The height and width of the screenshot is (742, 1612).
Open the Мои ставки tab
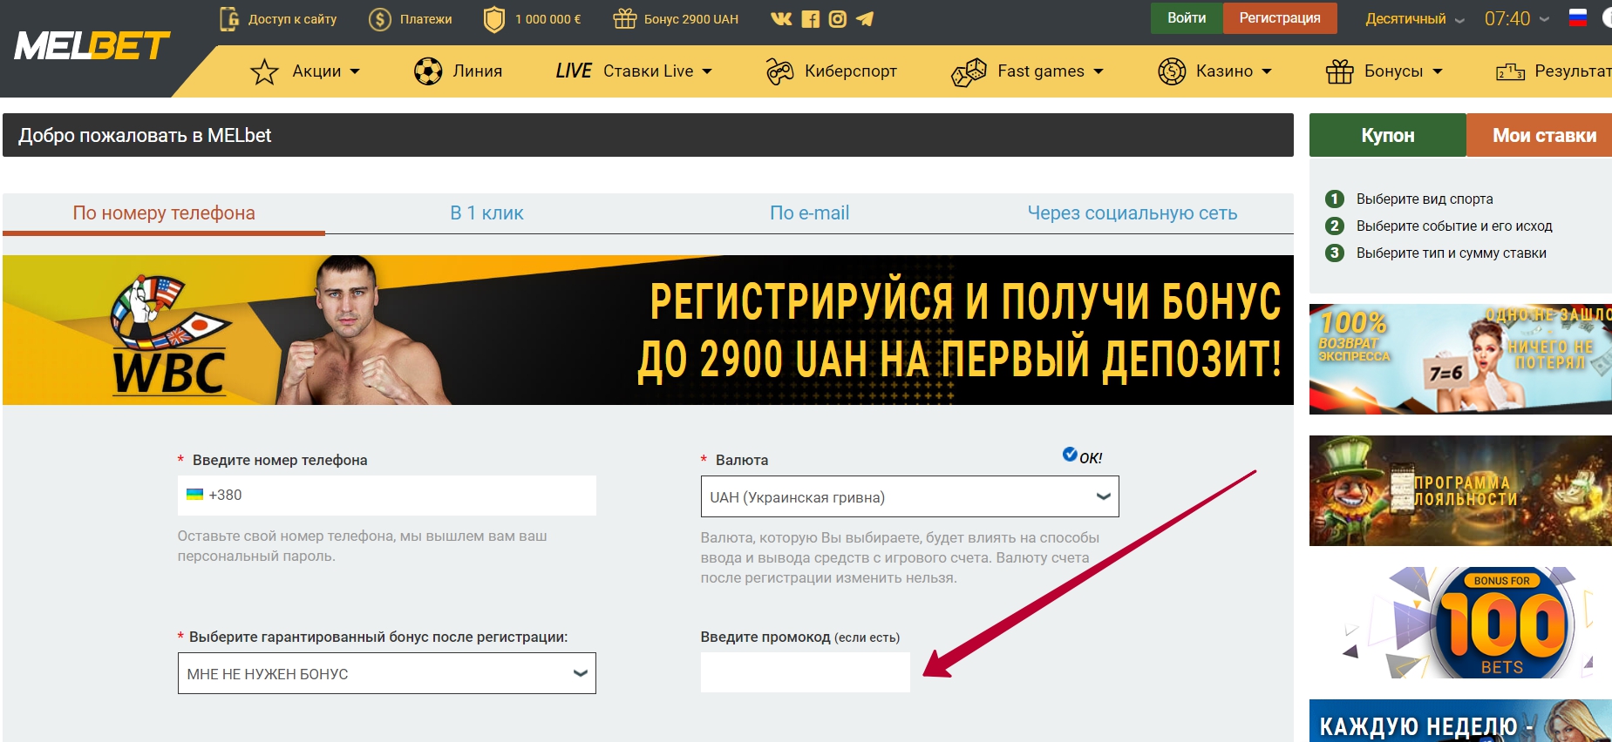(1540, 135)
